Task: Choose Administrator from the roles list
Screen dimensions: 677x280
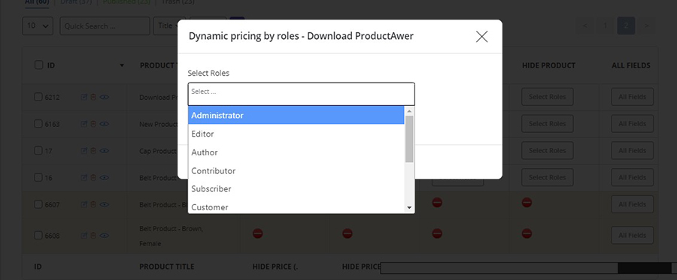Action: (x=296, y=116)
